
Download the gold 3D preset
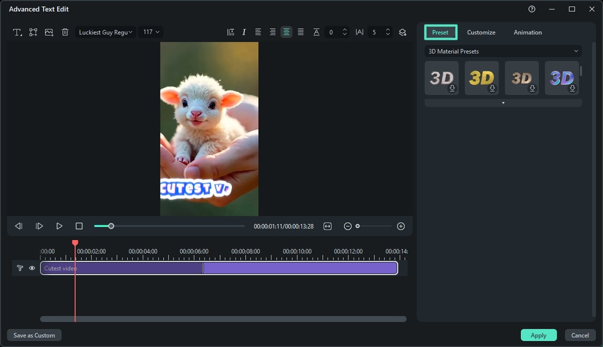pos(493,88)
